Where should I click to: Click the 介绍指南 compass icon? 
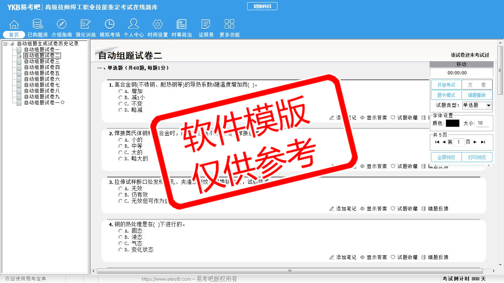tap(62, 24)
